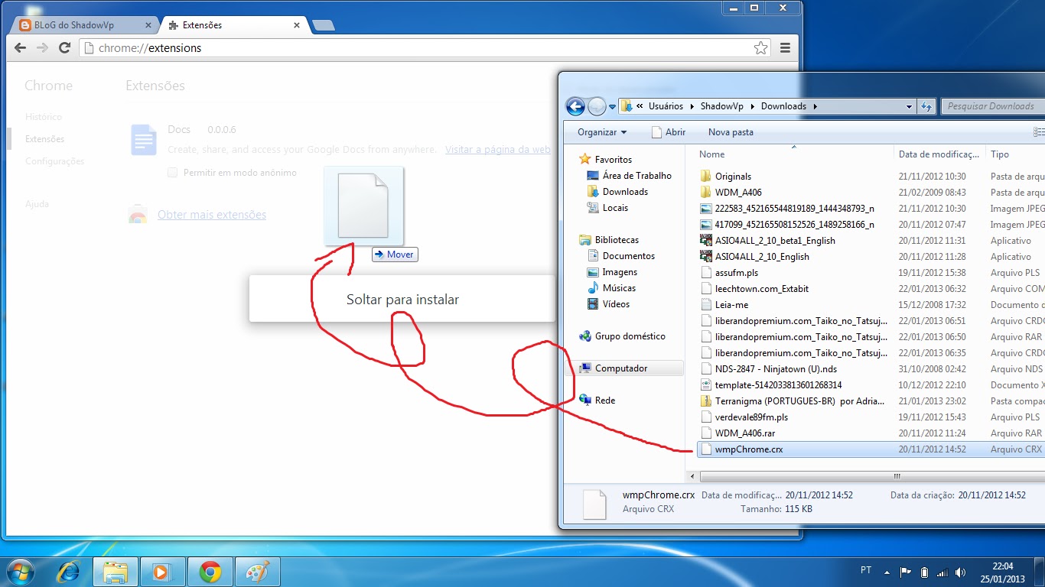Click the bookmark star in the address bar

(760, 47)
